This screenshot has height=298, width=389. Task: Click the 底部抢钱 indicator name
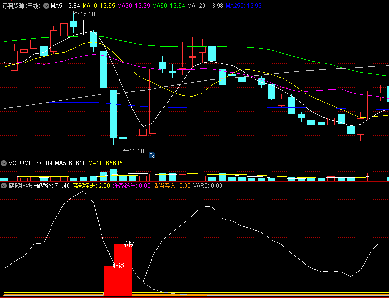coord(20,186)
